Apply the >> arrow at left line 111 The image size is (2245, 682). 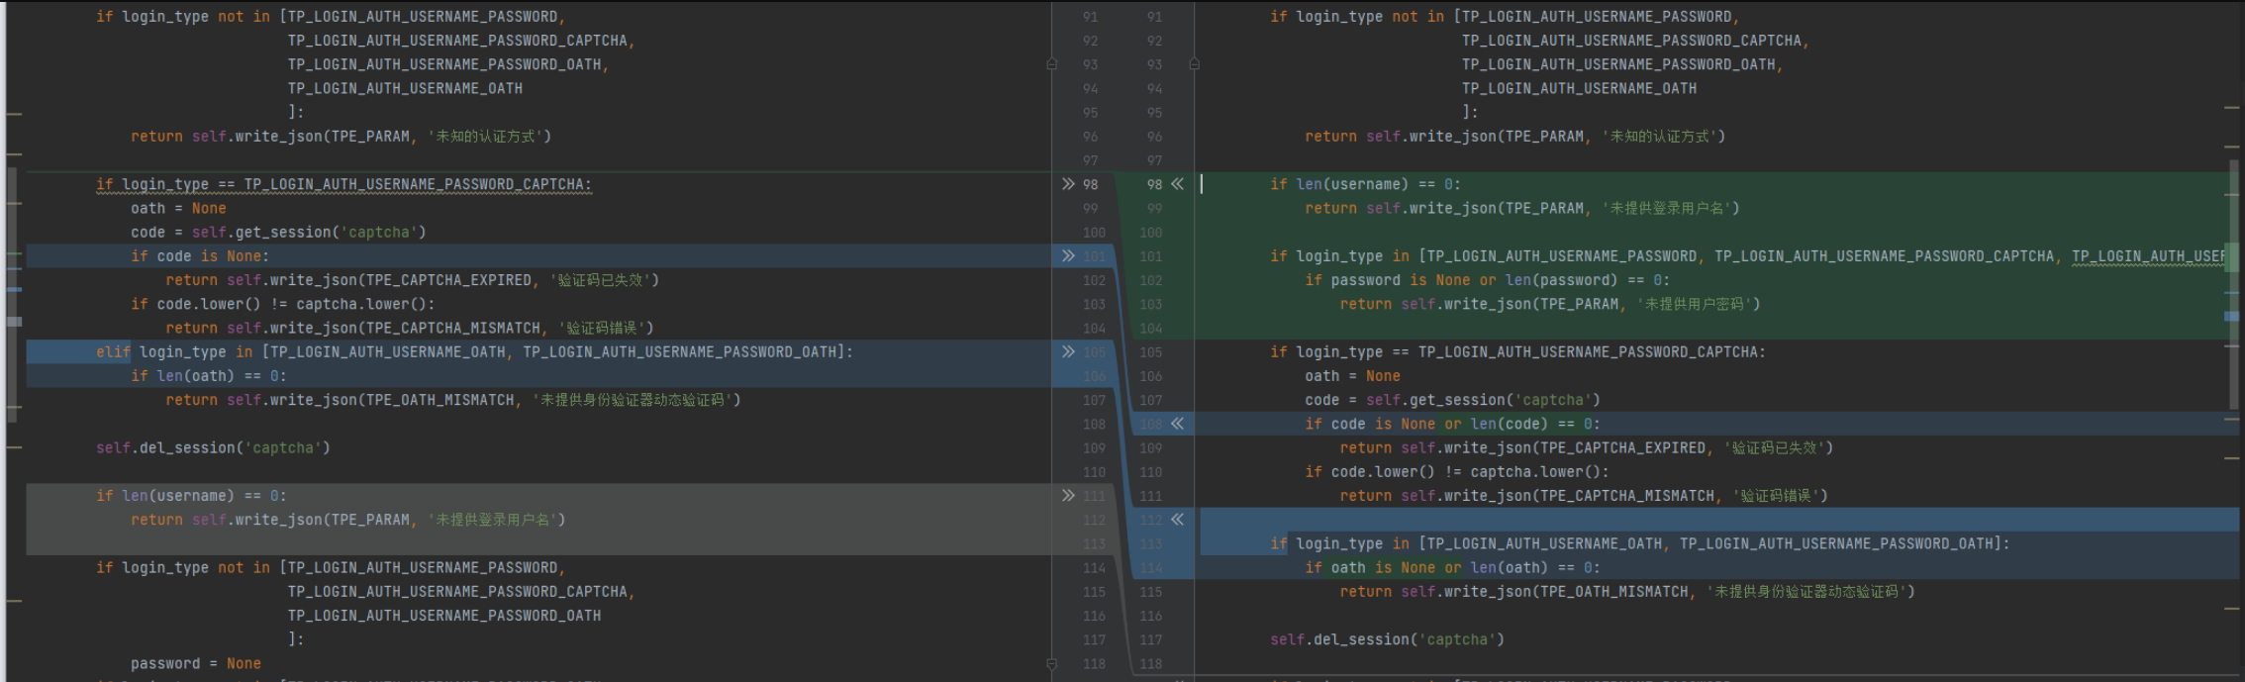[x=1068, y=496]
